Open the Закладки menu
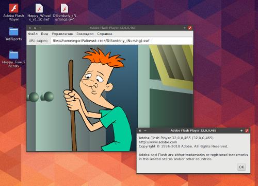 (85, 34)
